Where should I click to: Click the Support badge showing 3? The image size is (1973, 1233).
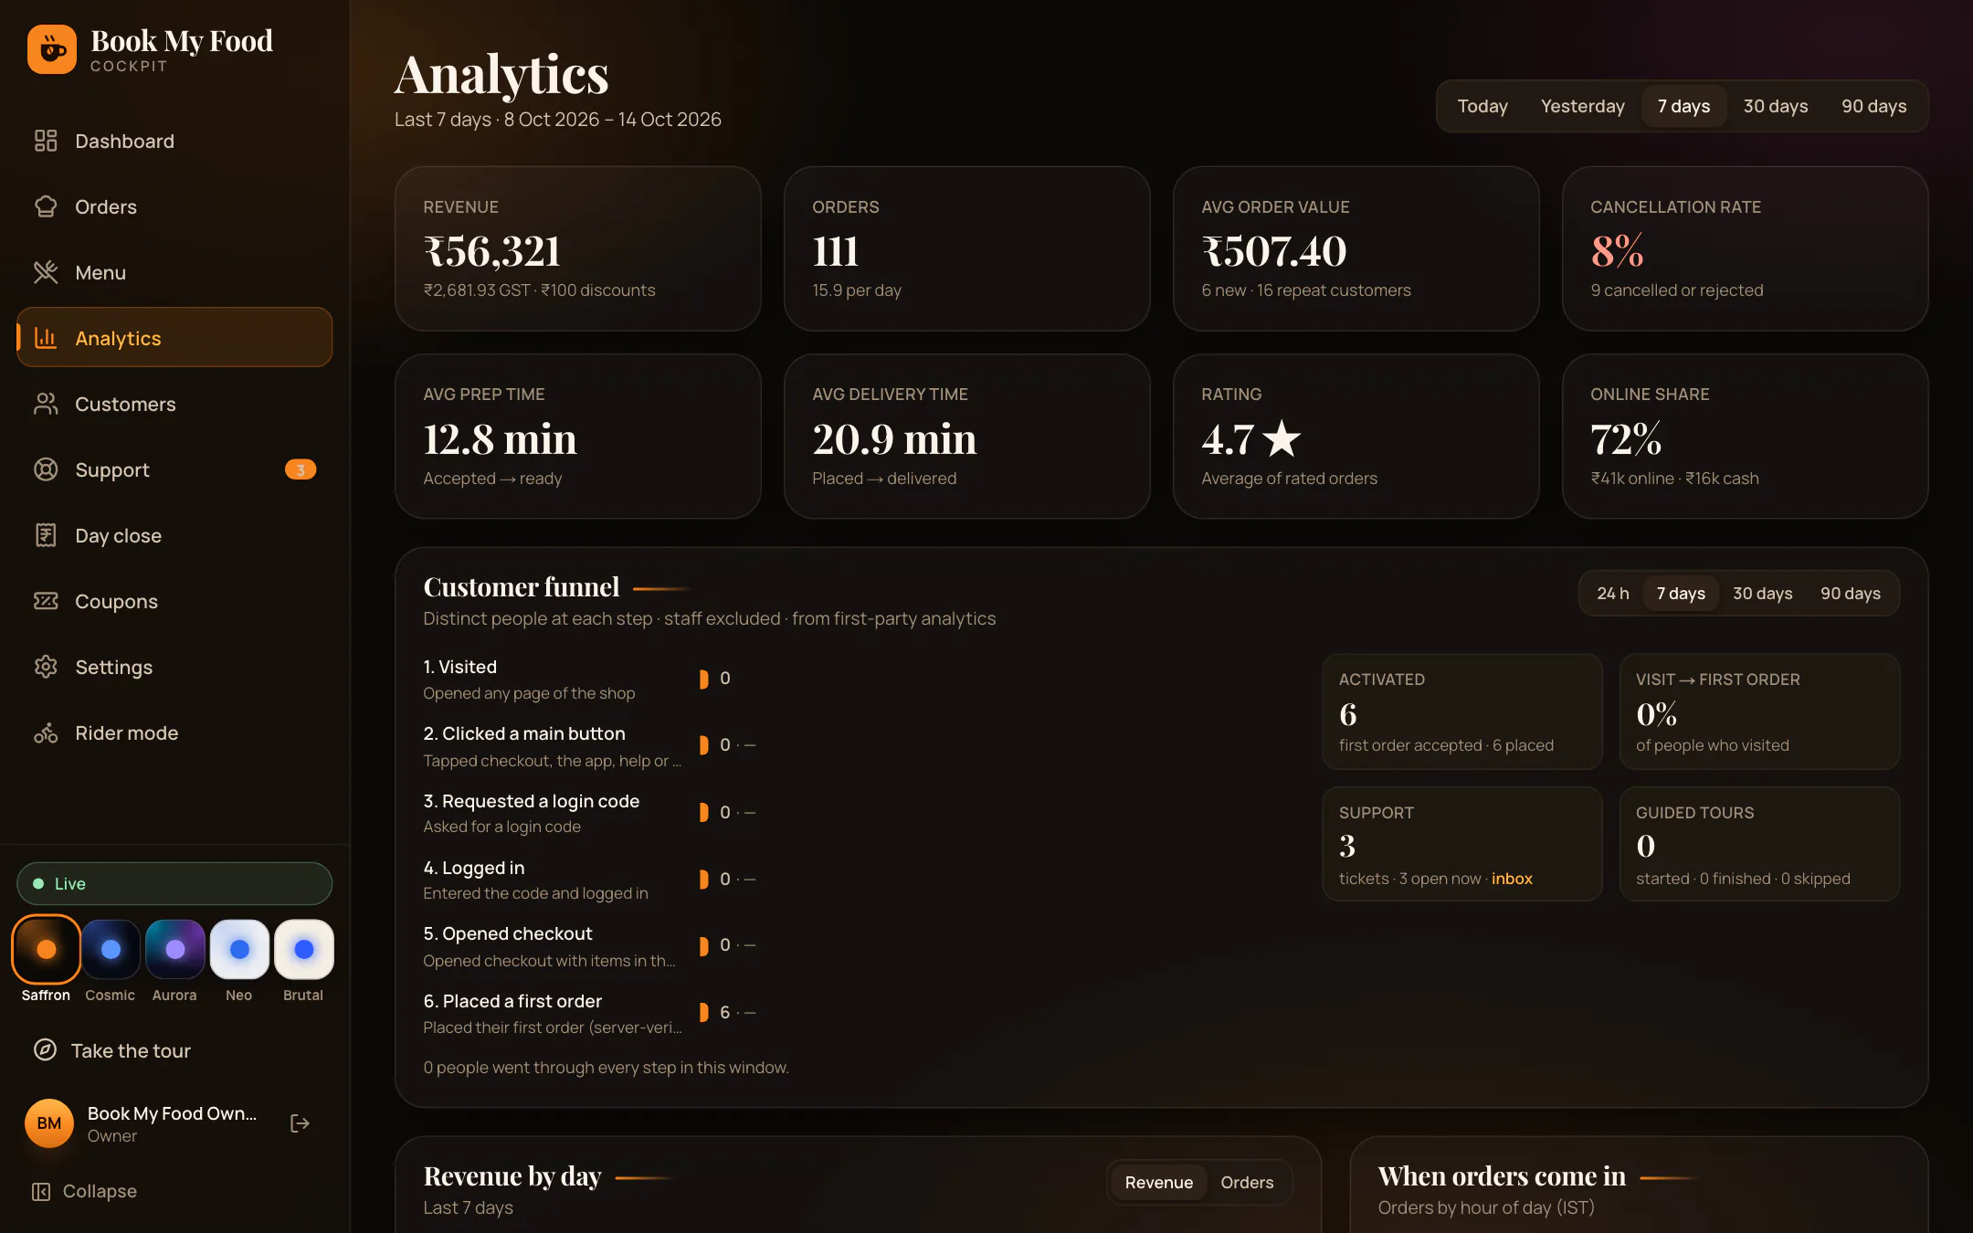301,469
